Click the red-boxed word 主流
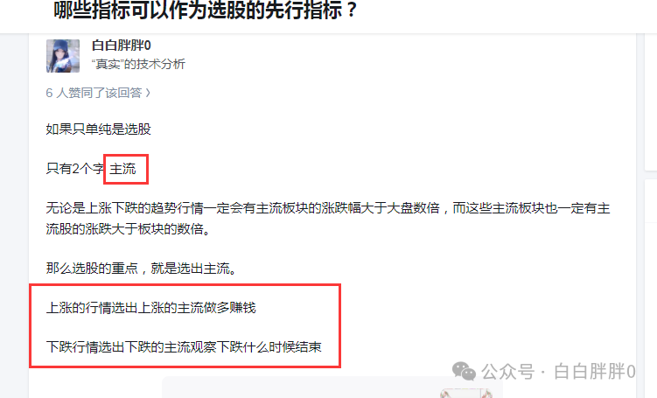Image resolution: width=657 pixels, height=398 pixels. [122, 169]
